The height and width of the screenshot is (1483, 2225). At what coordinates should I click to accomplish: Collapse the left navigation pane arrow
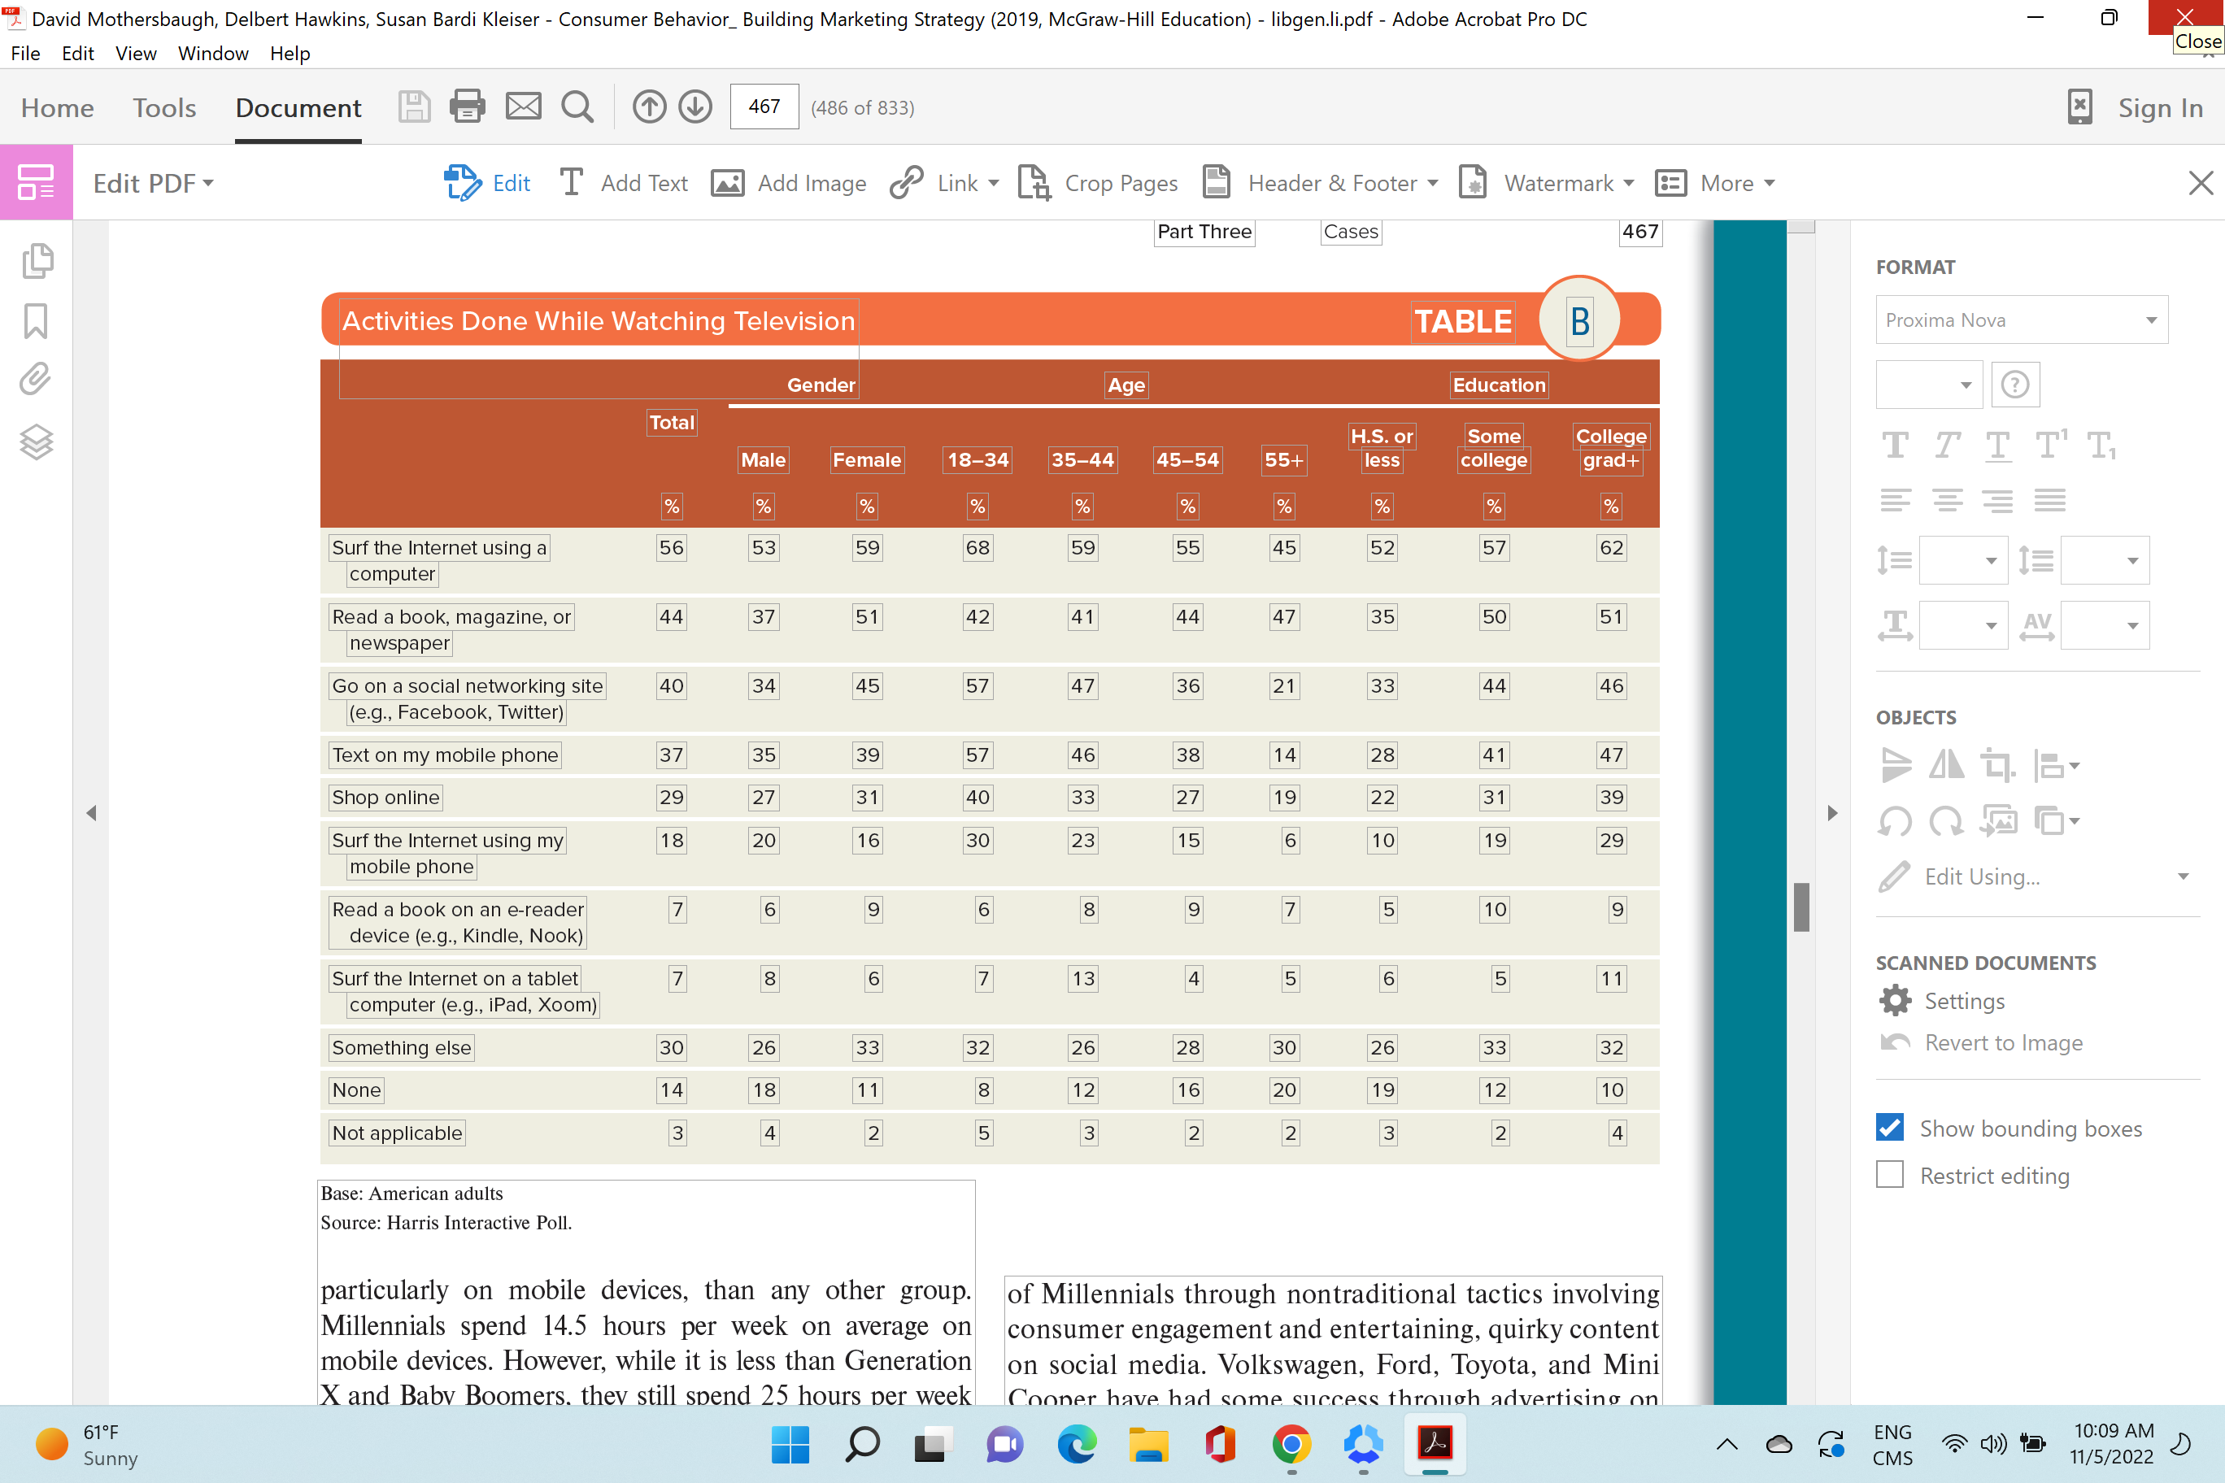tap(91, 812)
